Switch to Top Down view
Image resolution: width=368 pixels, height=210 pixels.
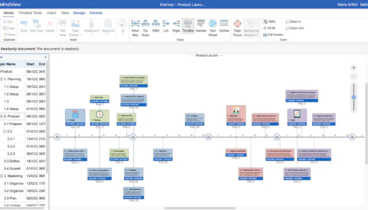coord(145,28)
